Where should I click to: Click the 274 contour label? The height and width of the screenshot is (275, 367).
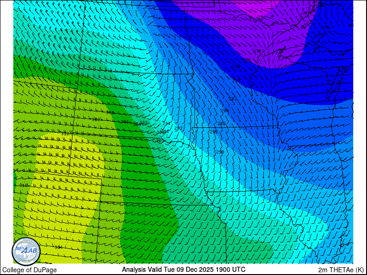tap(257, 50)
